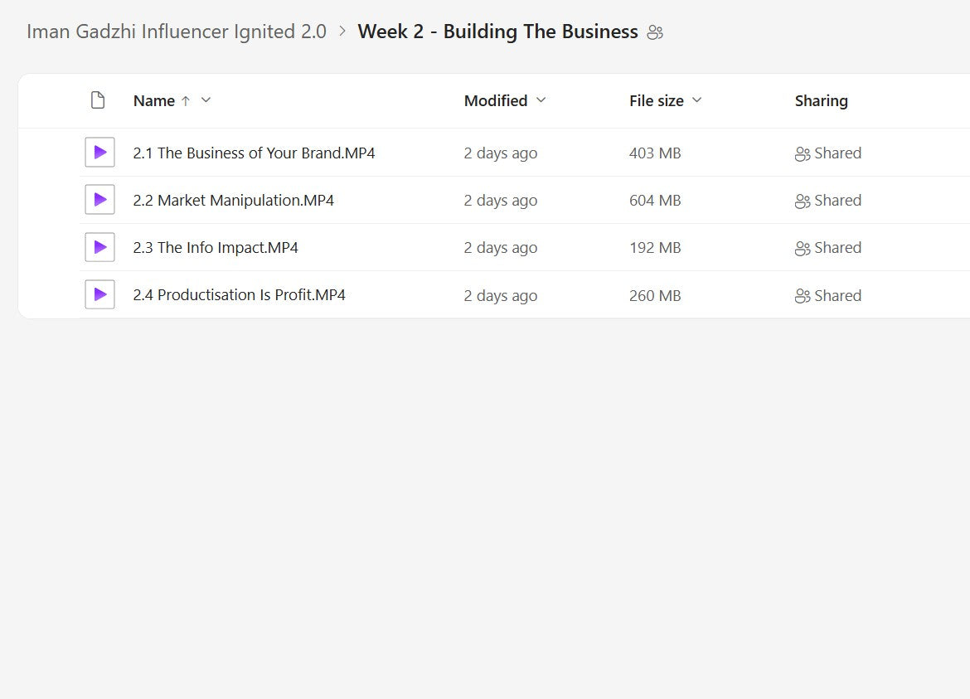Click the Sharing column header
The height and width of the screenshot is (699, 970).
point(821,100)
